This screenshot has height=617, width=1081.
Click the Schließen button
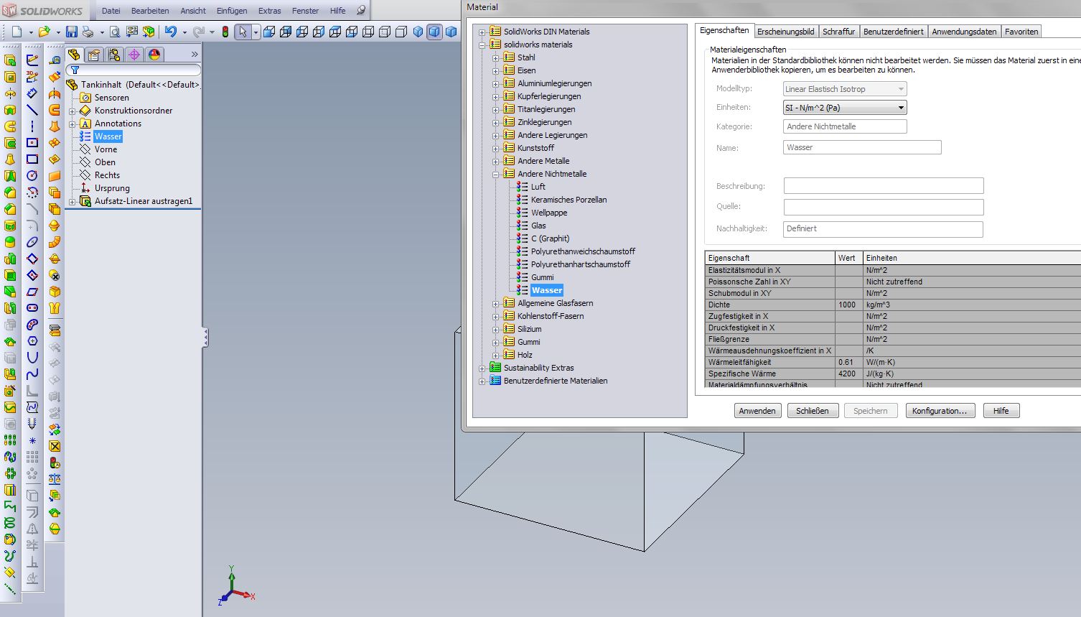[813, 411]
